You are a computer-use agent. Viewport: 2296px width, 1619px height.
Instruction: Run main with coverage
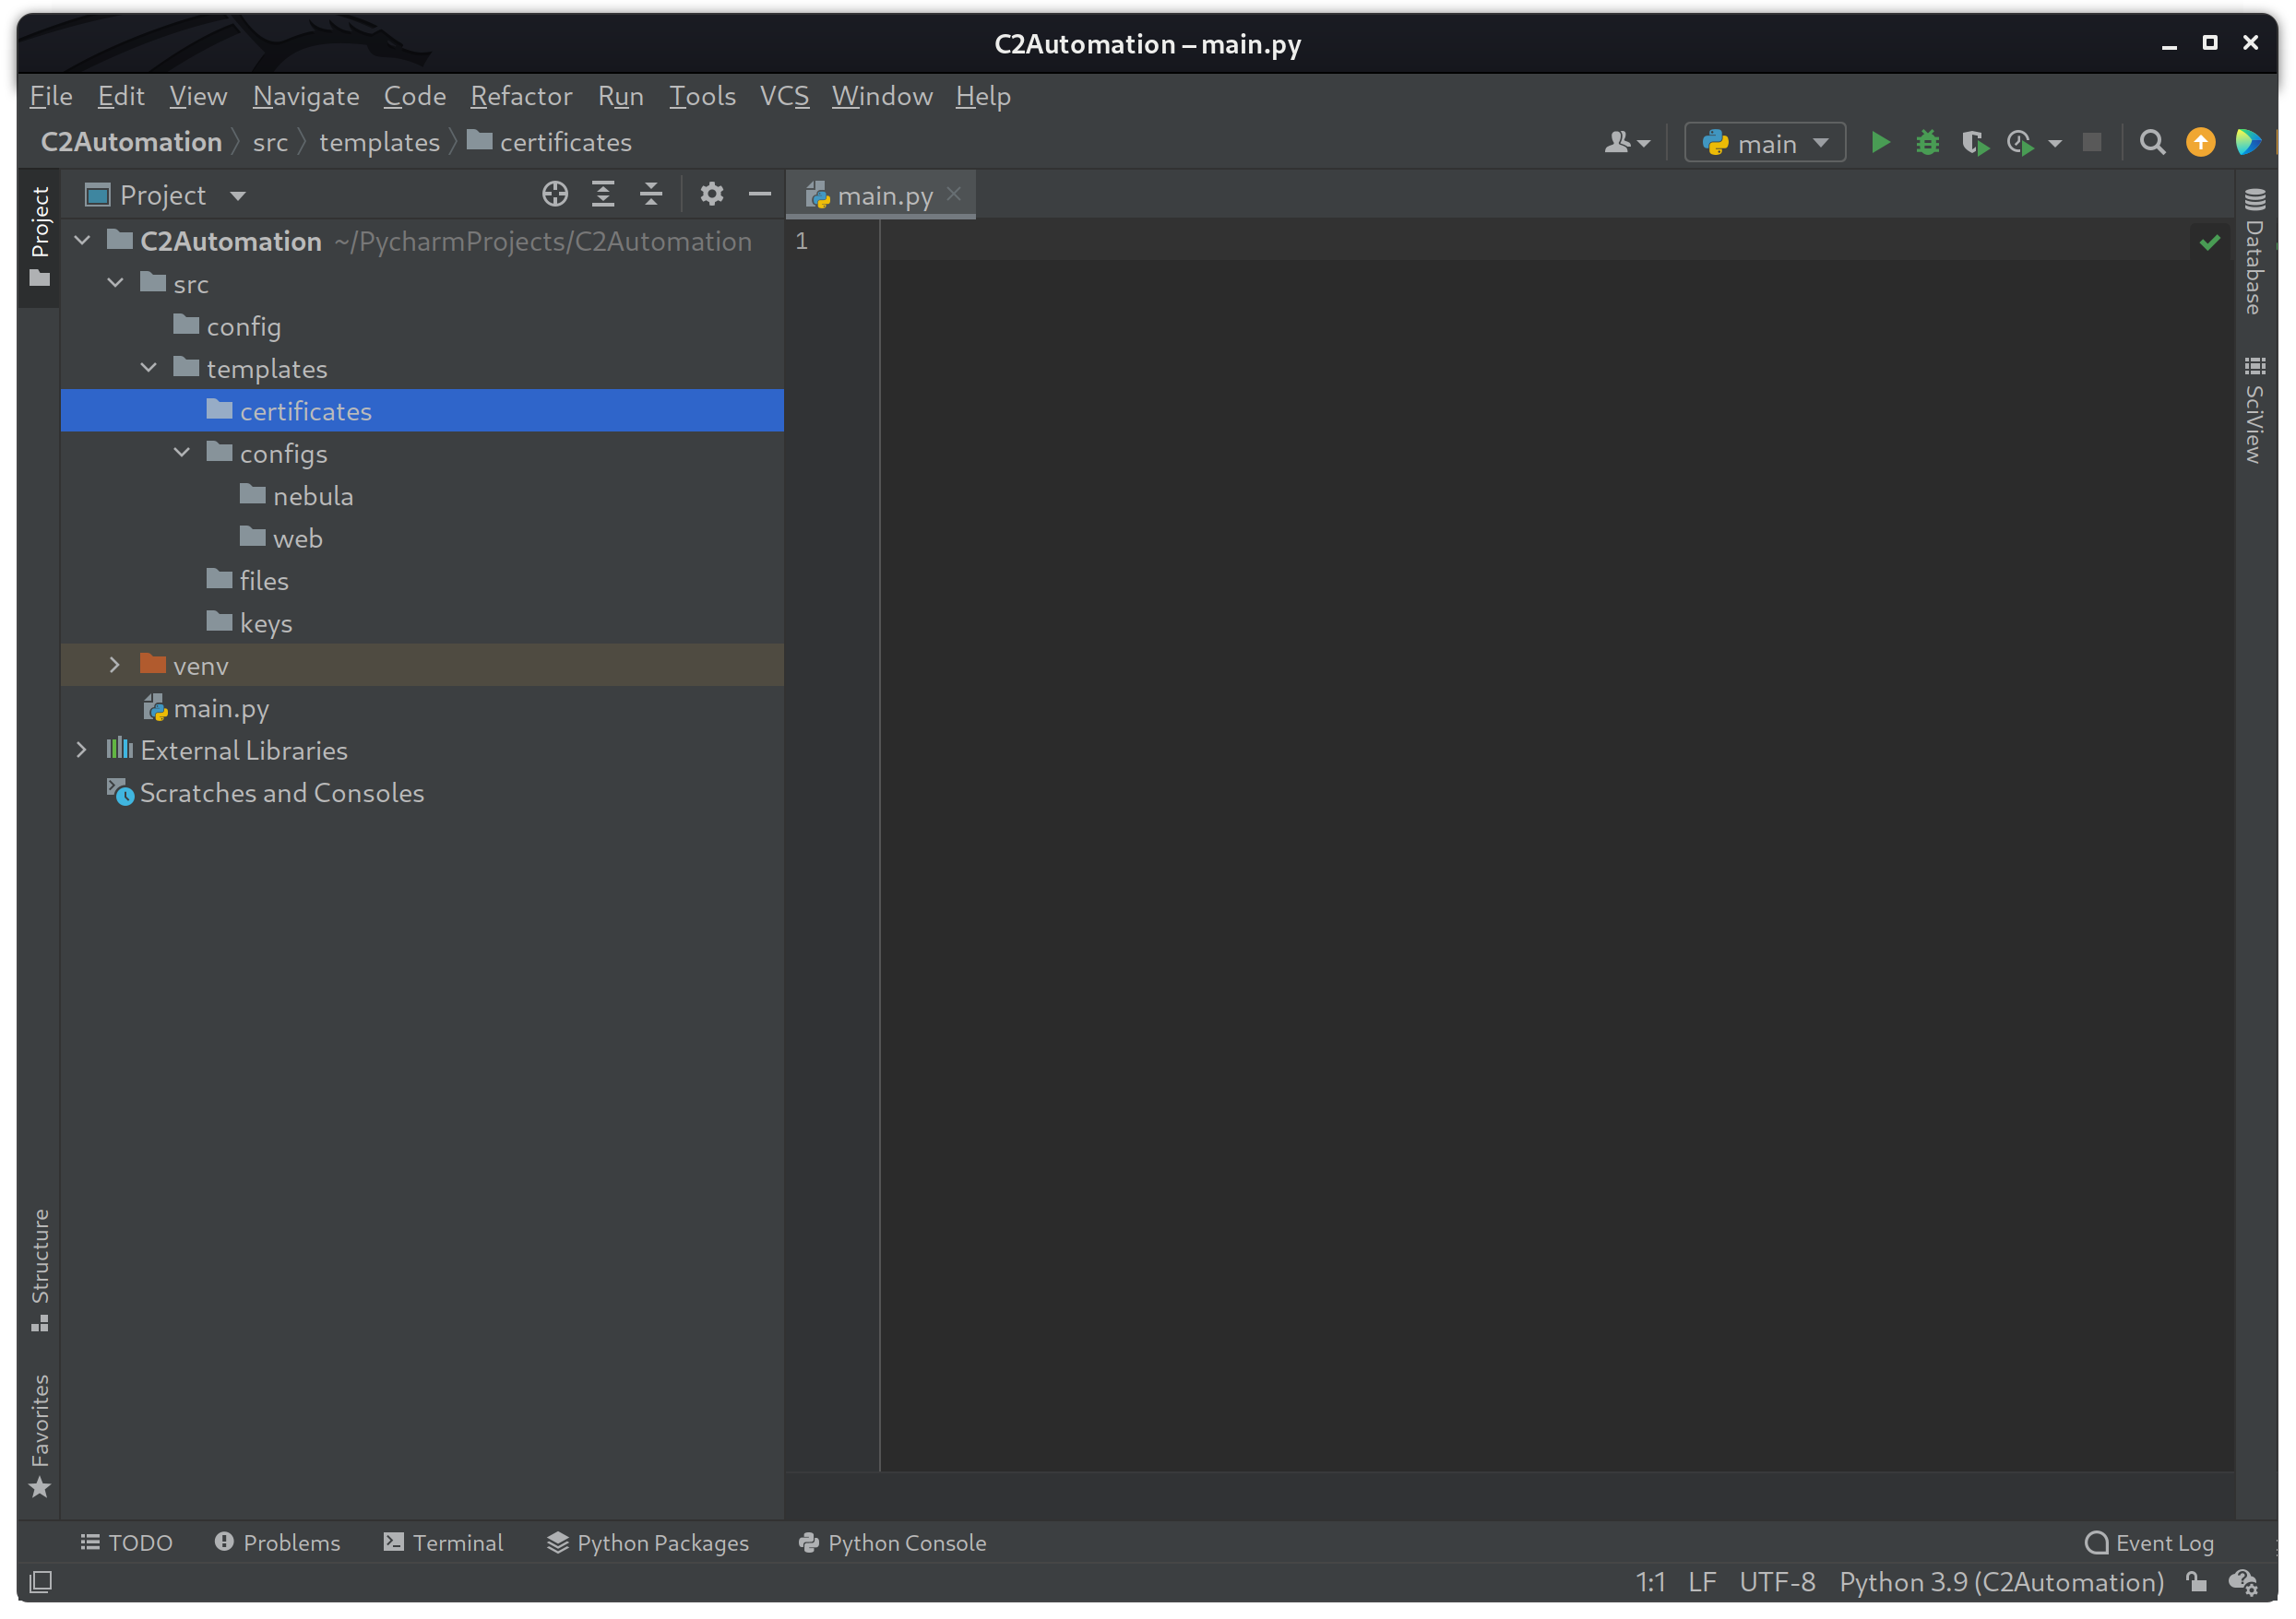click(1976, 142)
